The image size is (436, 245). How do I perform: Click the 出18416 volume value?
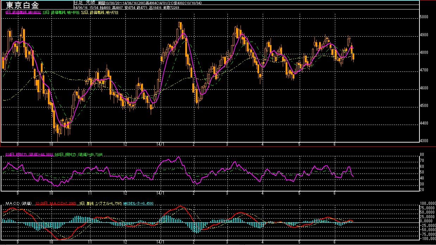coord(156,7)
